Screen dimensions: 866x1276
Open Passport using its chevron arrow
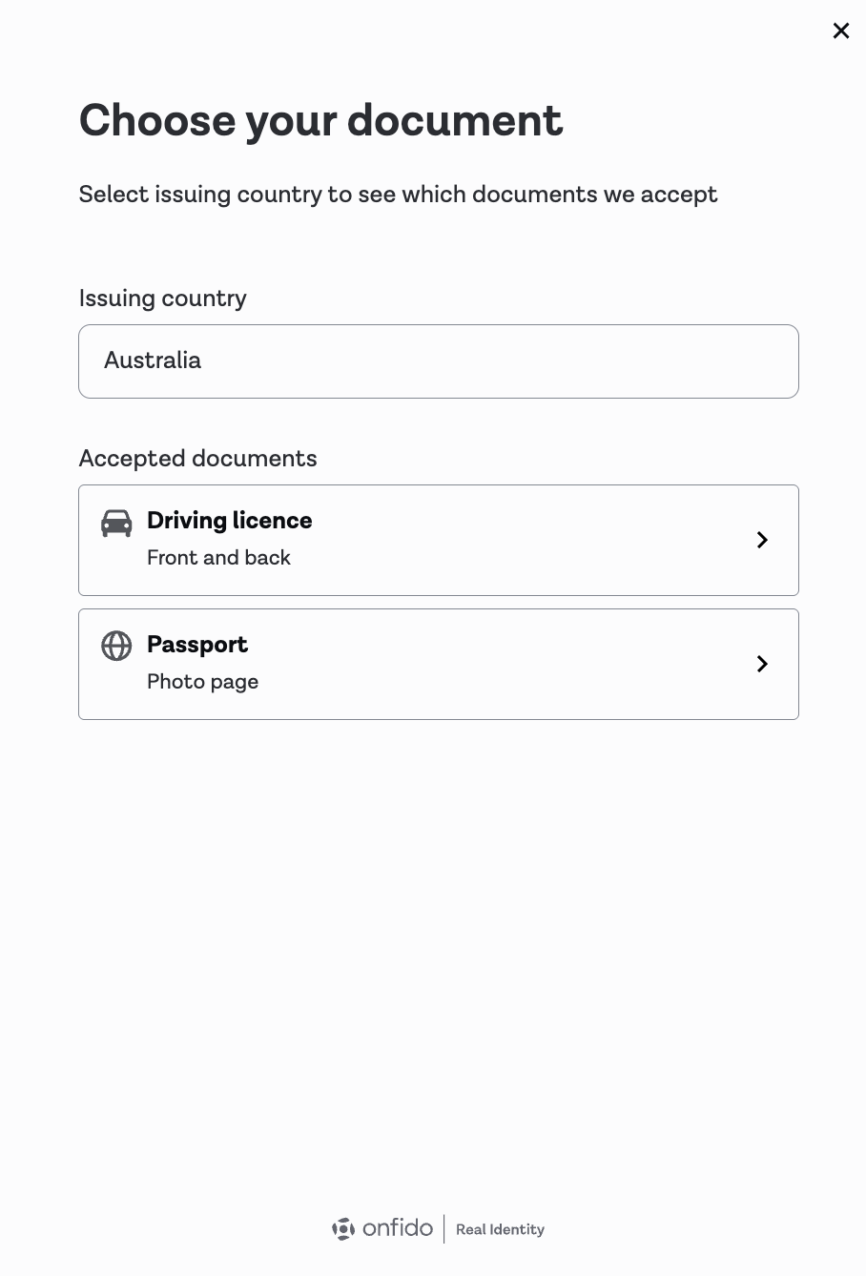pos(762,664)
